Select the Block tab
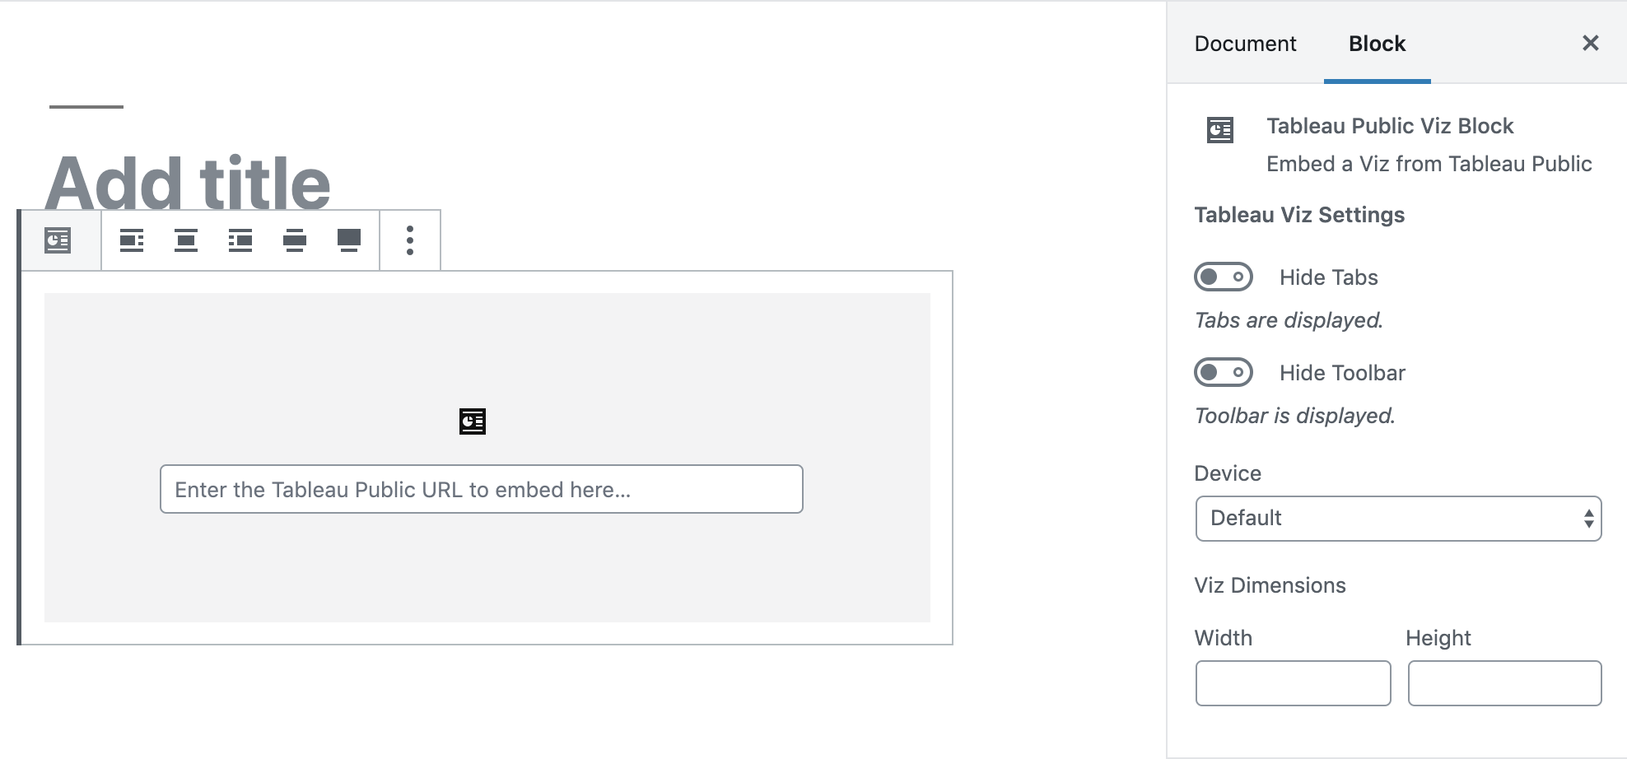1627x759 pixels. [x=1377, y=44]
